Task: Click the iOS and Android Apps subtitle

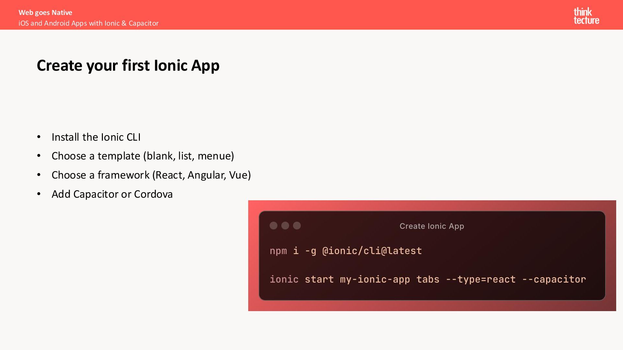Action: pos(88,23)
